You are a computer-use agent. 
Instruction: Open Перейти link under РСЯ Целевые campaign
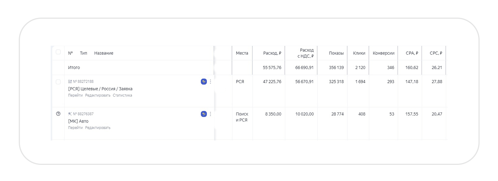pos(75,96)
